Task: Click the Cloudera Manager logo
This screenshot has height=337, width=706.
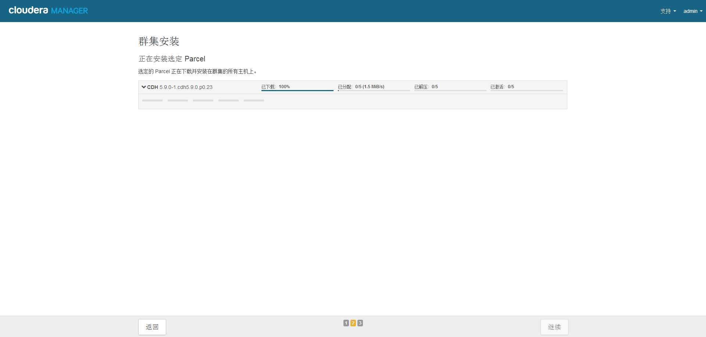Action: click(48, 11)
